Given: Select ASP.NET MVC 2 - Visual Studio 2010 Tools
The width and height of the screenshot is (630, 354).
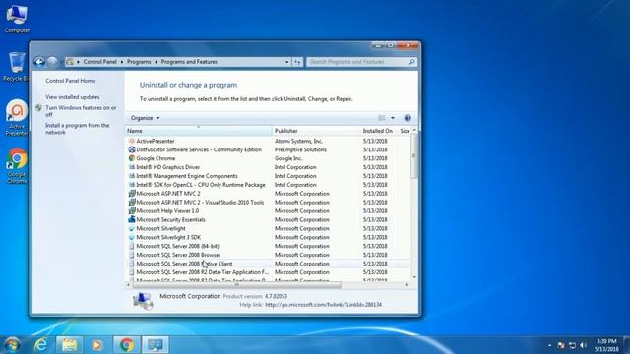Looking at the screenshot, I should 200,203.
